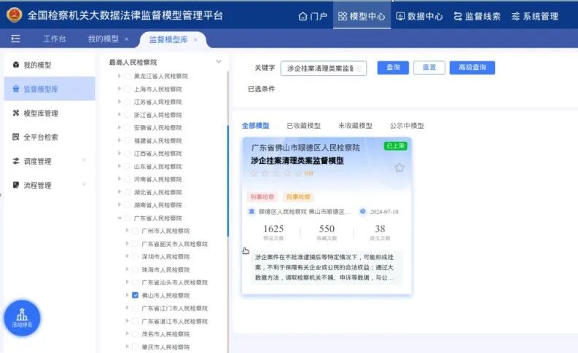Select the 未收藏模型 filter tab

point(356,126)
